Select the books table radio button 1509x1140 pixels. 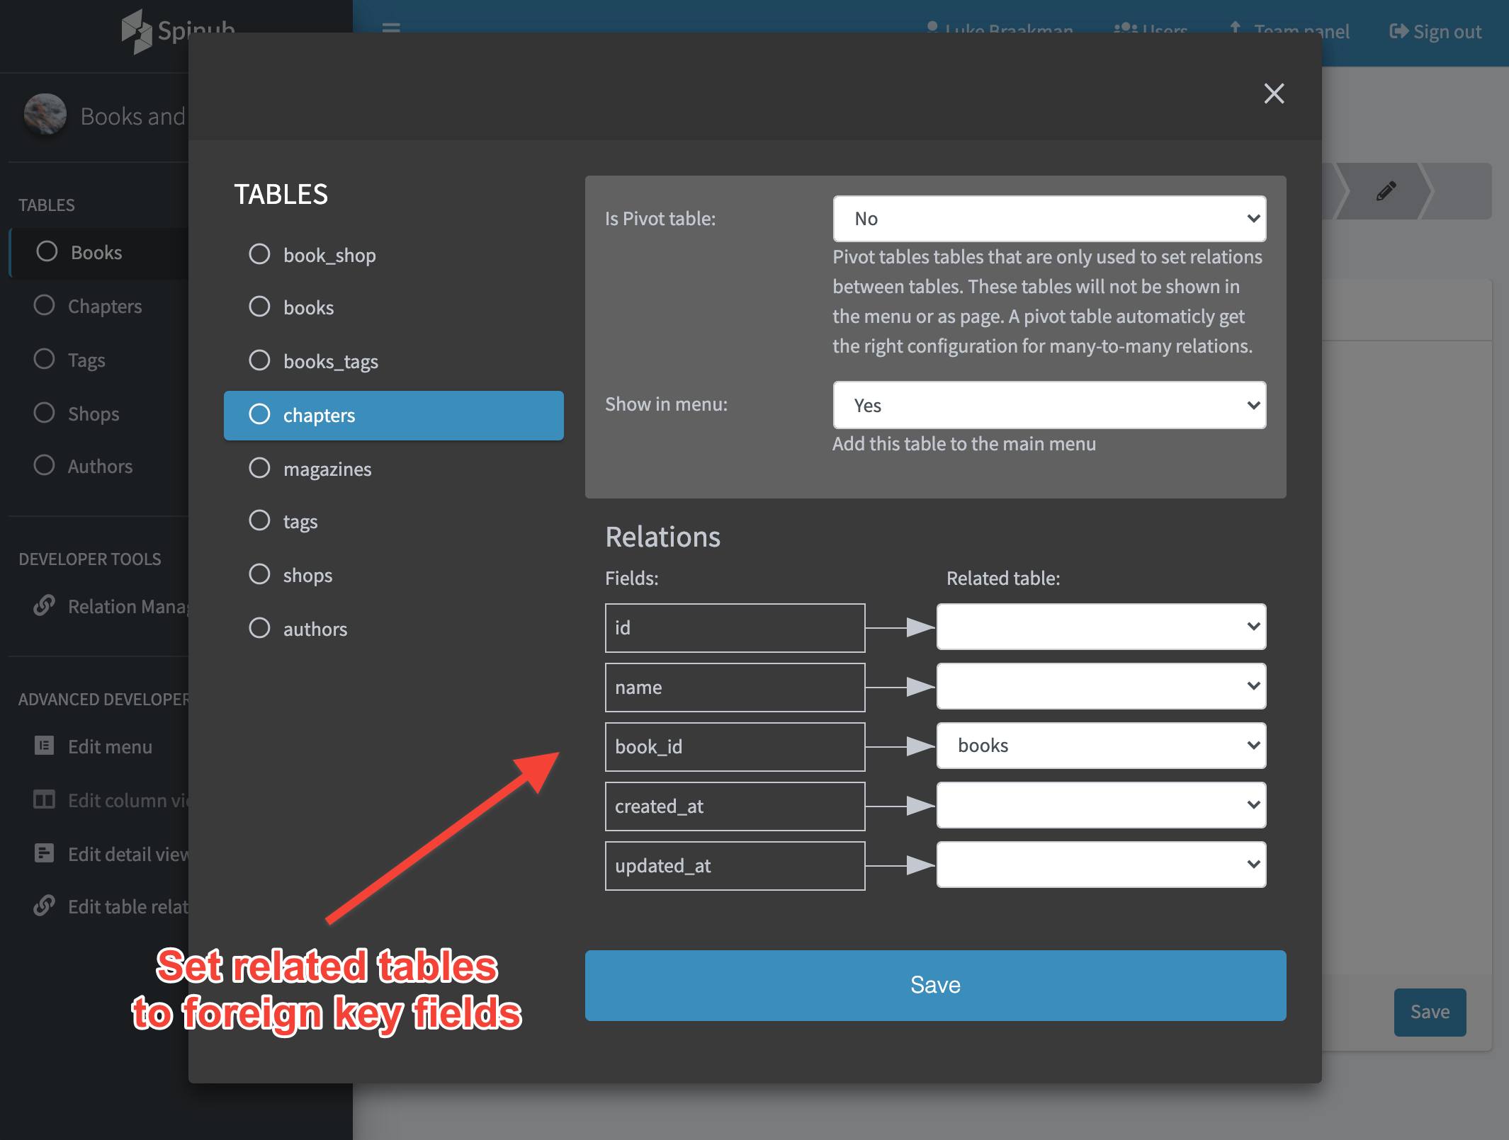(259, 307)
